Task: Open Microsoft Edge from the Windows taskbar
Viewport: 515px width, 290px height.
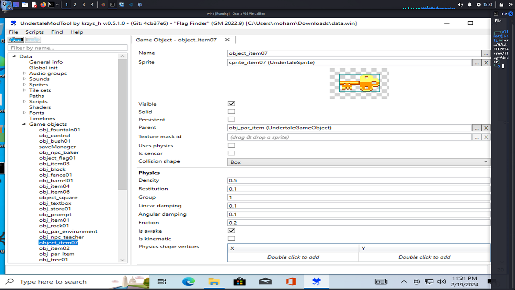Action: pyautogui.click(x=188, y=281)
